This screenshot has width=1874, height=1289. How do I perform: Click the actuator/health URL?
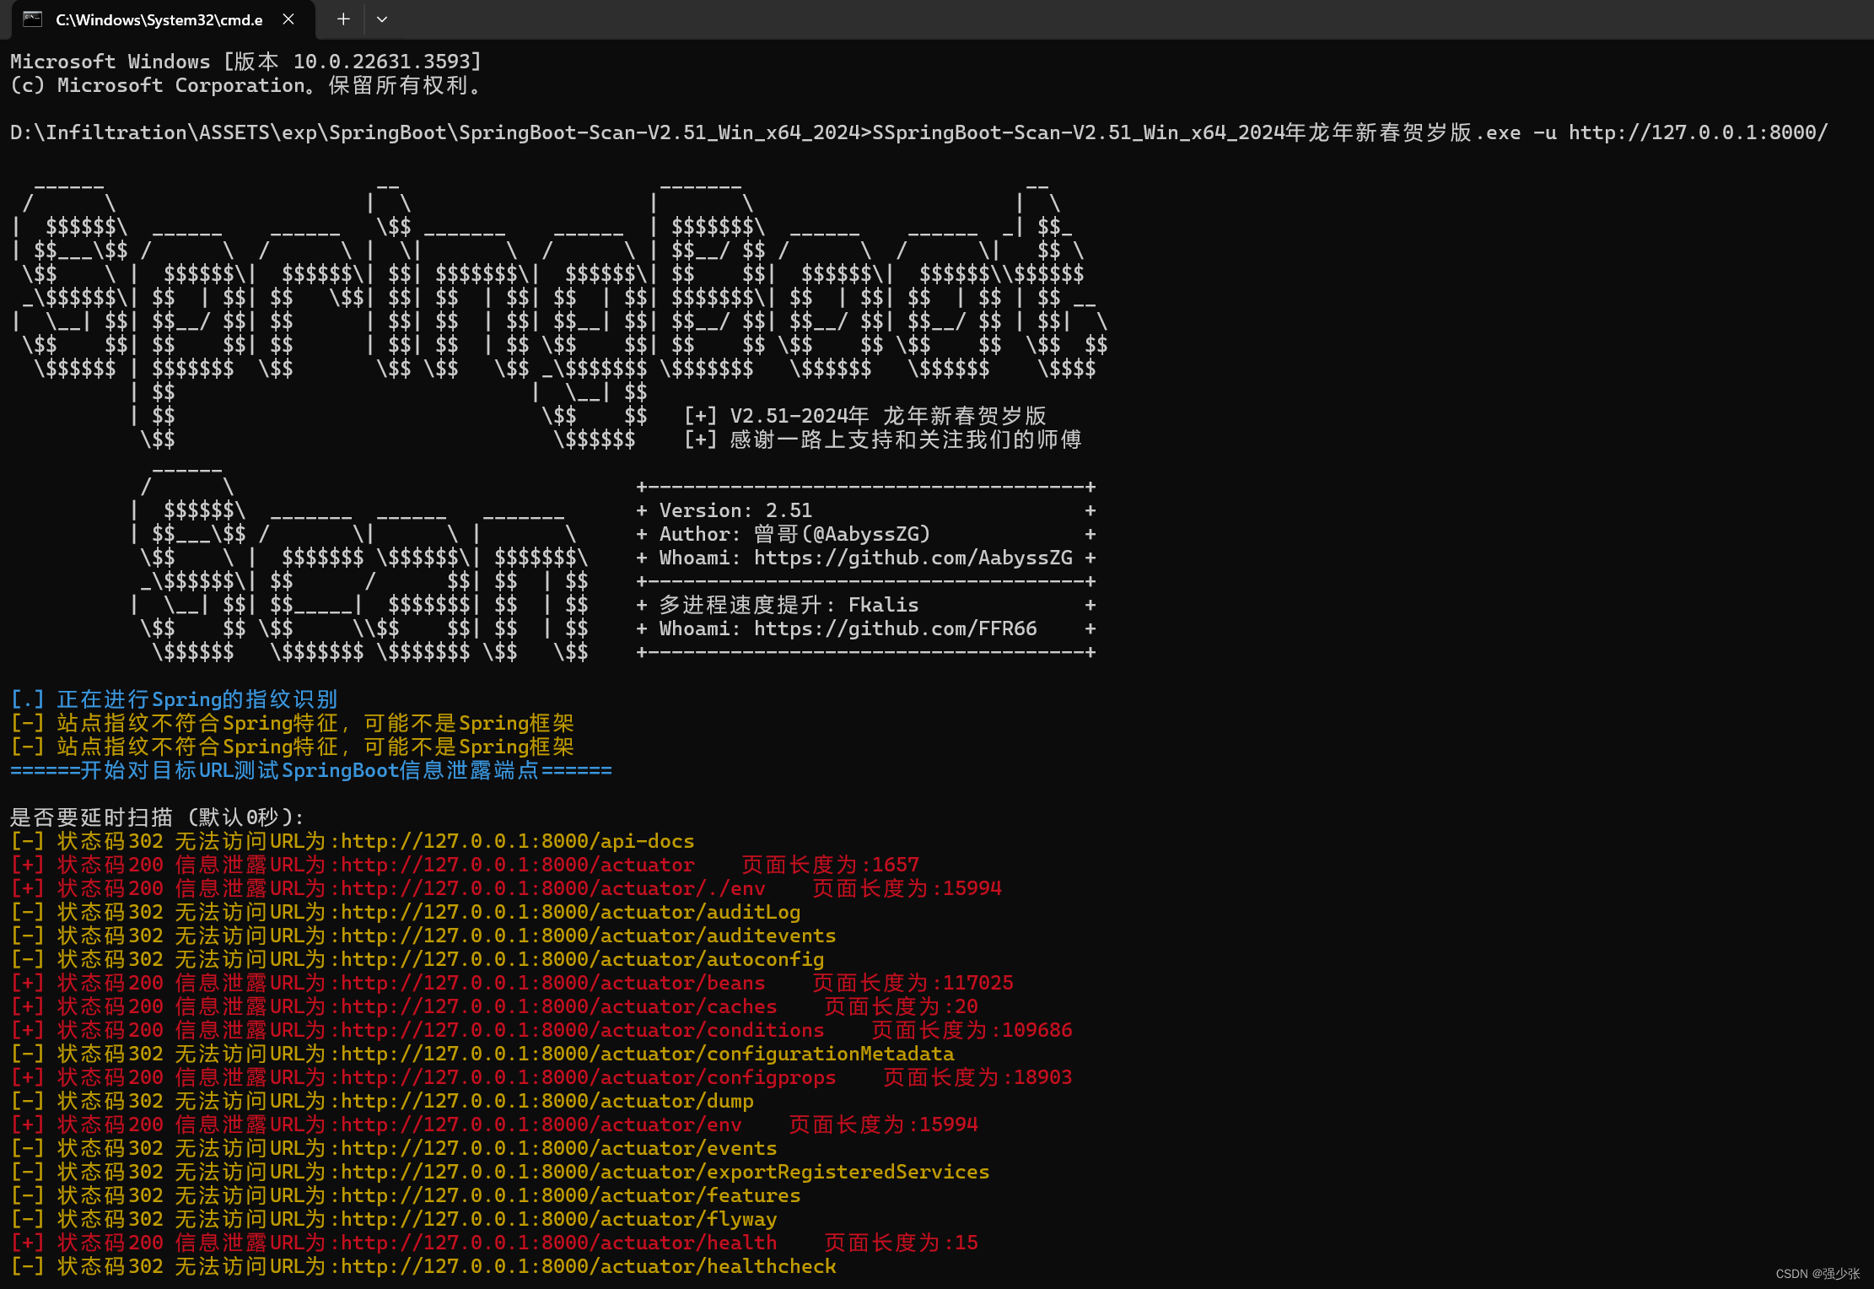pos(559,1243)
